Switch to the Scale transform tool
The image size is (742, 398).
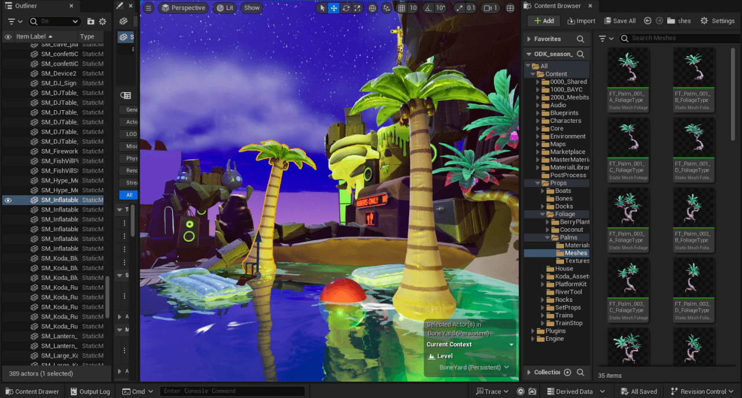358,8
